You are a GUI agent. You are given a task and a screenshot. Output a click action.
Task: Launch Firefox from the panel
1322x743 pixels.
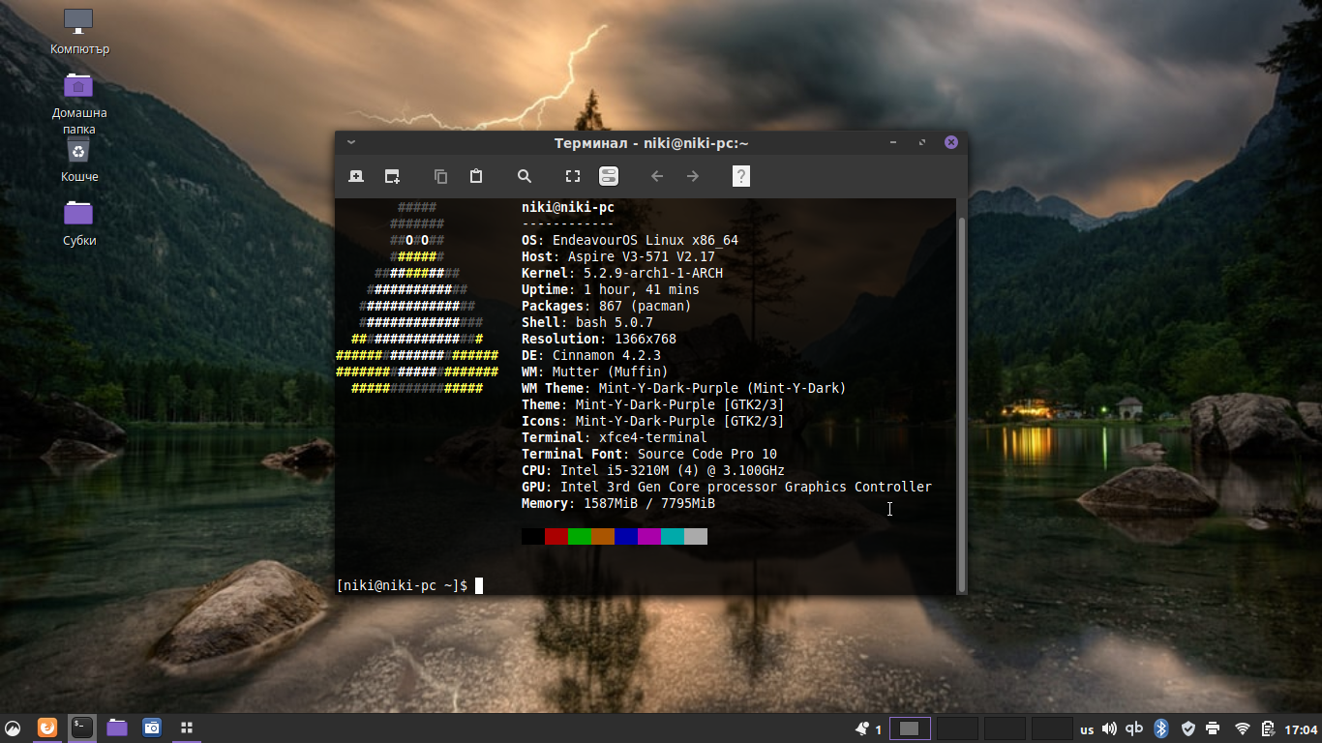46,728
